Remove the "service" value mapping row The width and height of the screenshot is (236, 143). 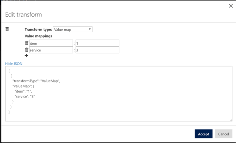(x=27, y=50)
